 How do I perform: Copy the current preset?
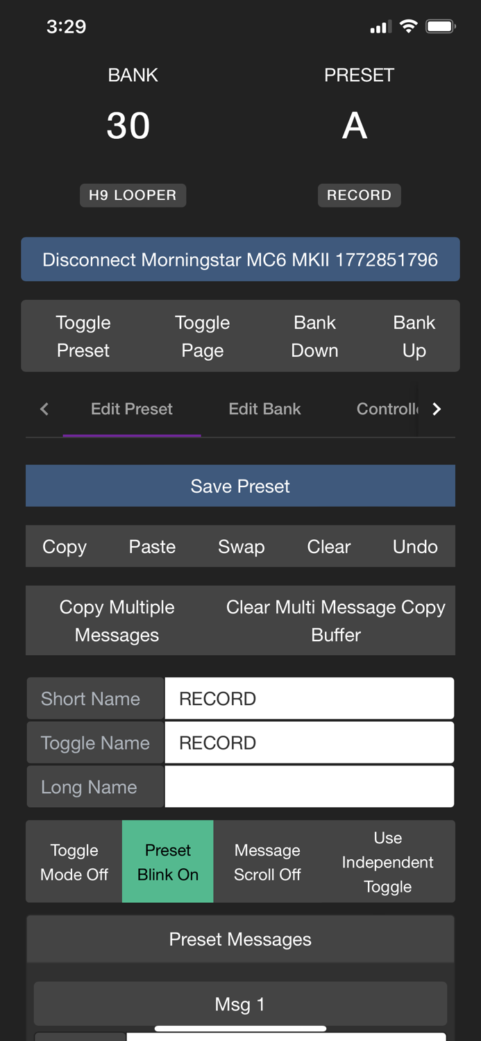pos(64,546)
